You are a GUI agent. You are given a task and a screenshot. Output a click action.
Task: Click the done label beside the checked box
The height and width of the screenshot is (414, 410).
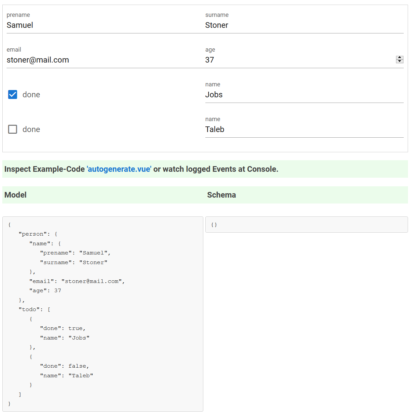pos(31,95)
